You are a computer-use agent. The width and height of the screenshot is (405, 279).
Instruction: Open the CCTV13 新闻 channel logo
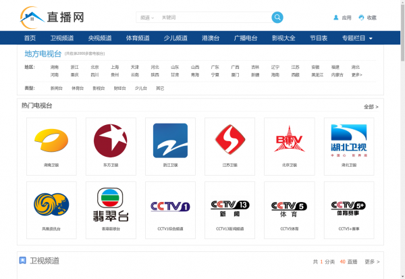pyautogui.click(x=230, y=209)
